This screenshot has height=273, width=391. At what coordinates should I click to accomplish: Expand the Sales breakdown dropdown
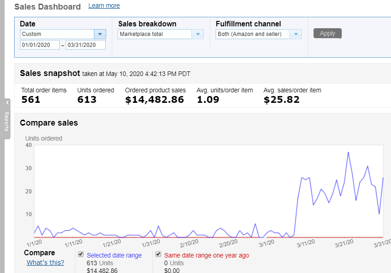pos(198,34)
